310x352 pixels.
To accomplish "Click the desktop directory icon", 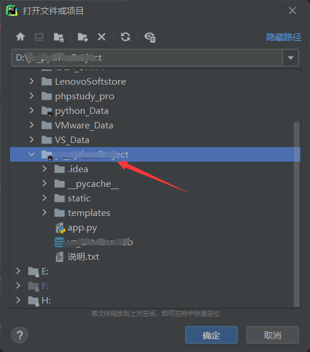I will (x=39, y=37).
